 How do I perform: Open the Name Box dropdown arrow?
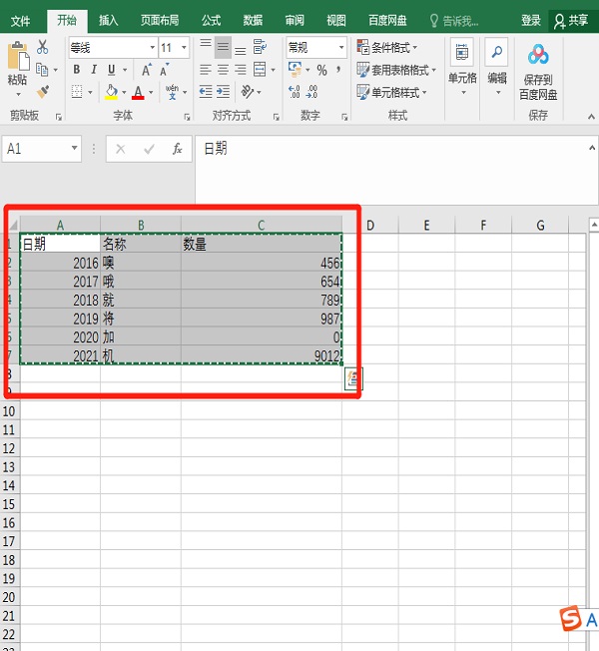[75, 149]
